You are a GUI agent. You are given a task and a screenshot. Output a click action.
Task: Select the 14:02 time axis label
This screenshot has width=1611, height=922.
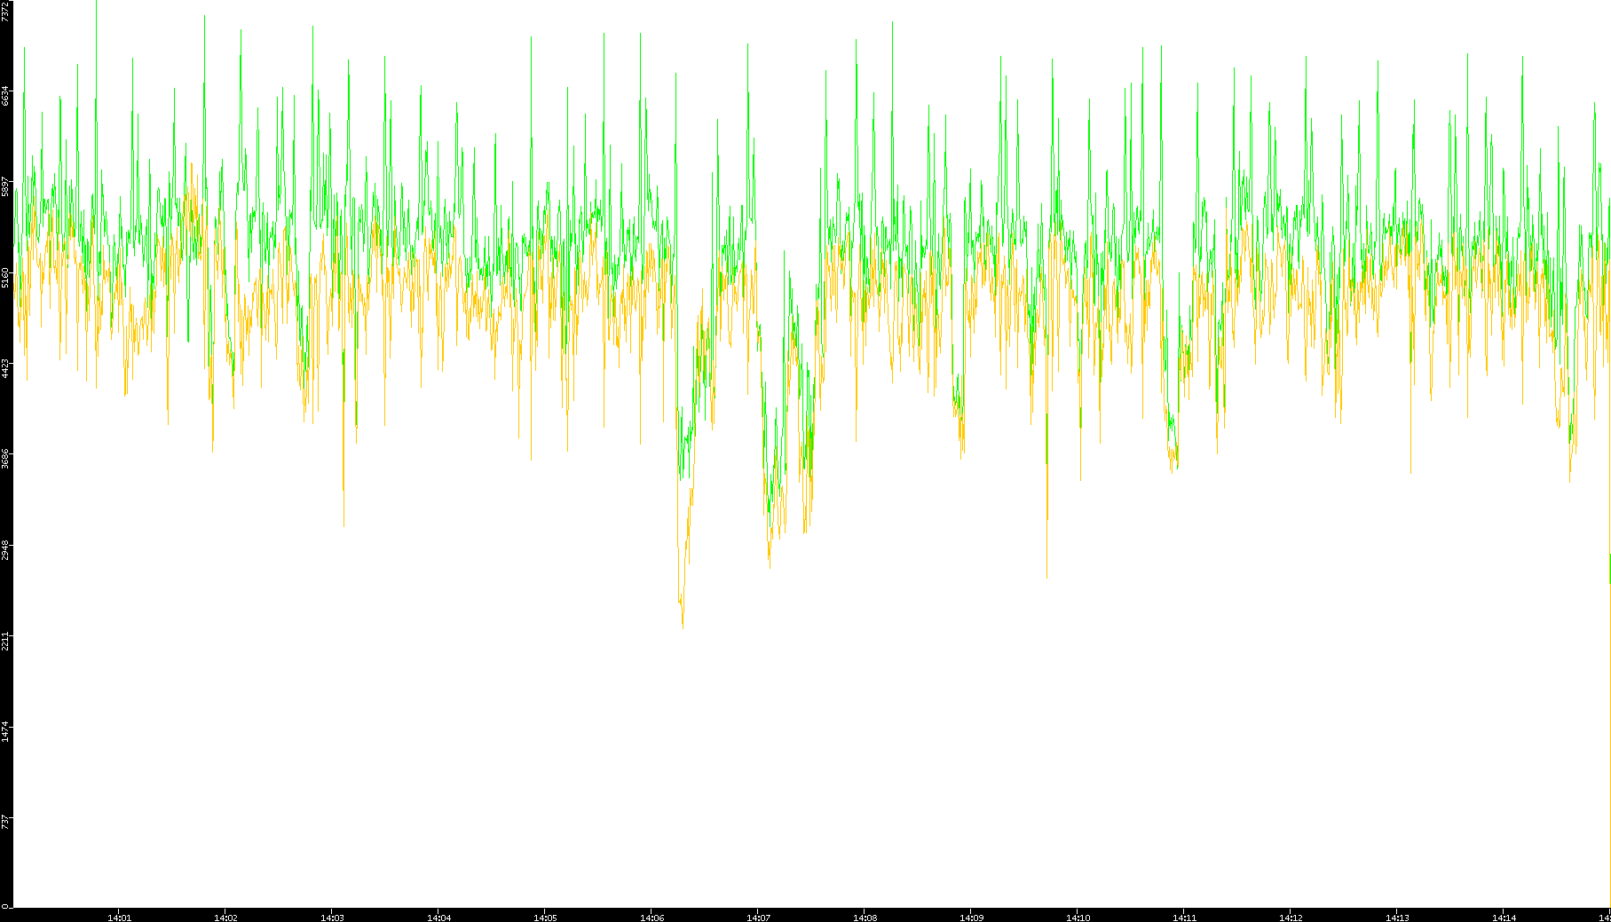(x=225, y=918)
